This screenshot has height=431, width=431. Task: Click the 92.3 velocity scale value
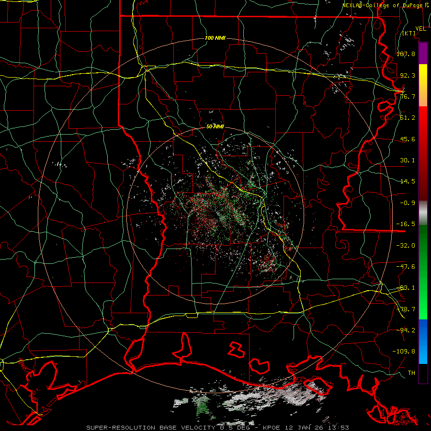[x=408, y=75]
